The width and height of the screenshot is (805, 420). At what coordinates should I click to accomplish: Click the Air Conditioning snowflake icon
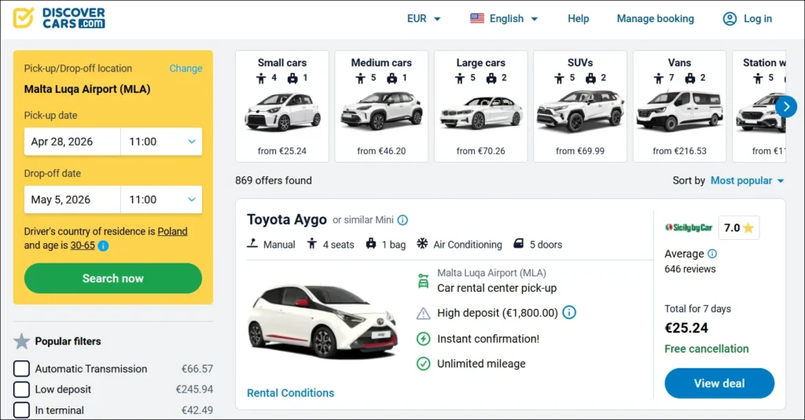pos(422,243)
